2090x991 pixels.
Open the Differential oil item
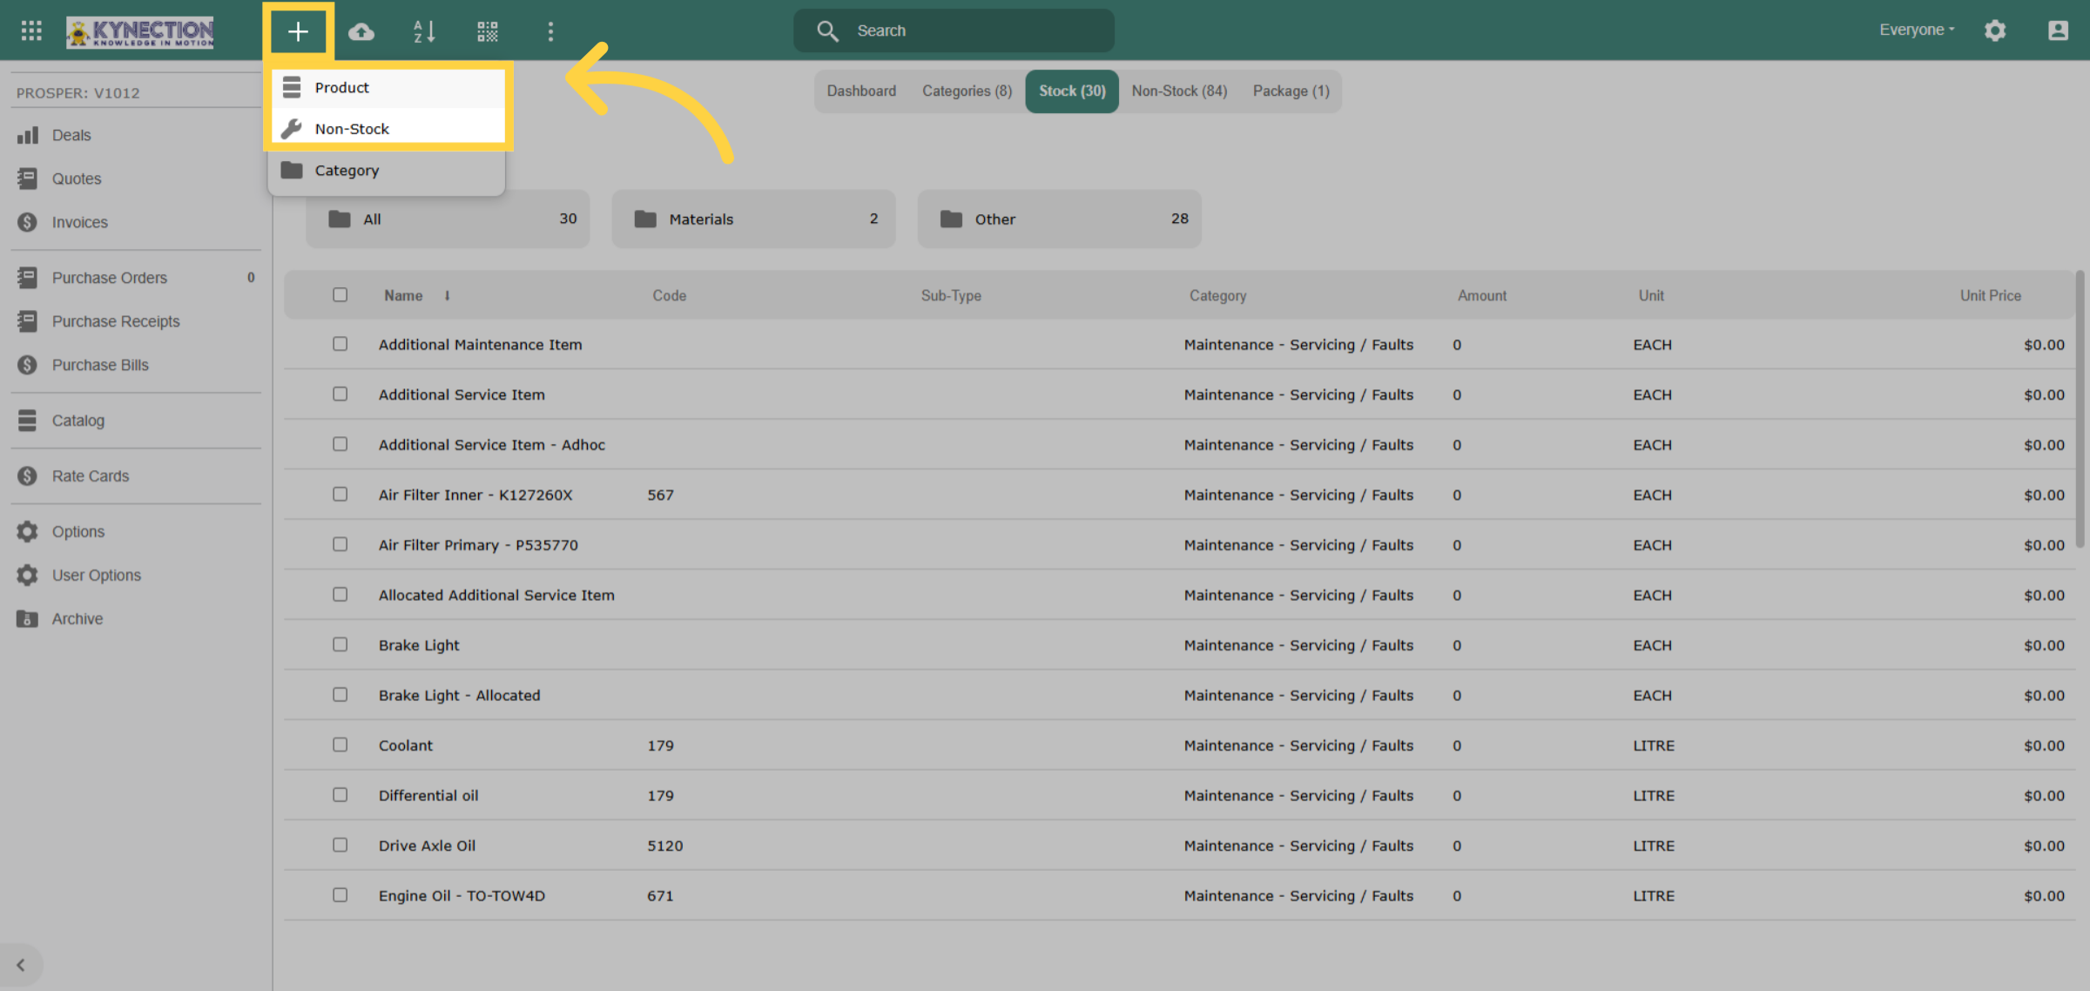click(x=428, y=795)
